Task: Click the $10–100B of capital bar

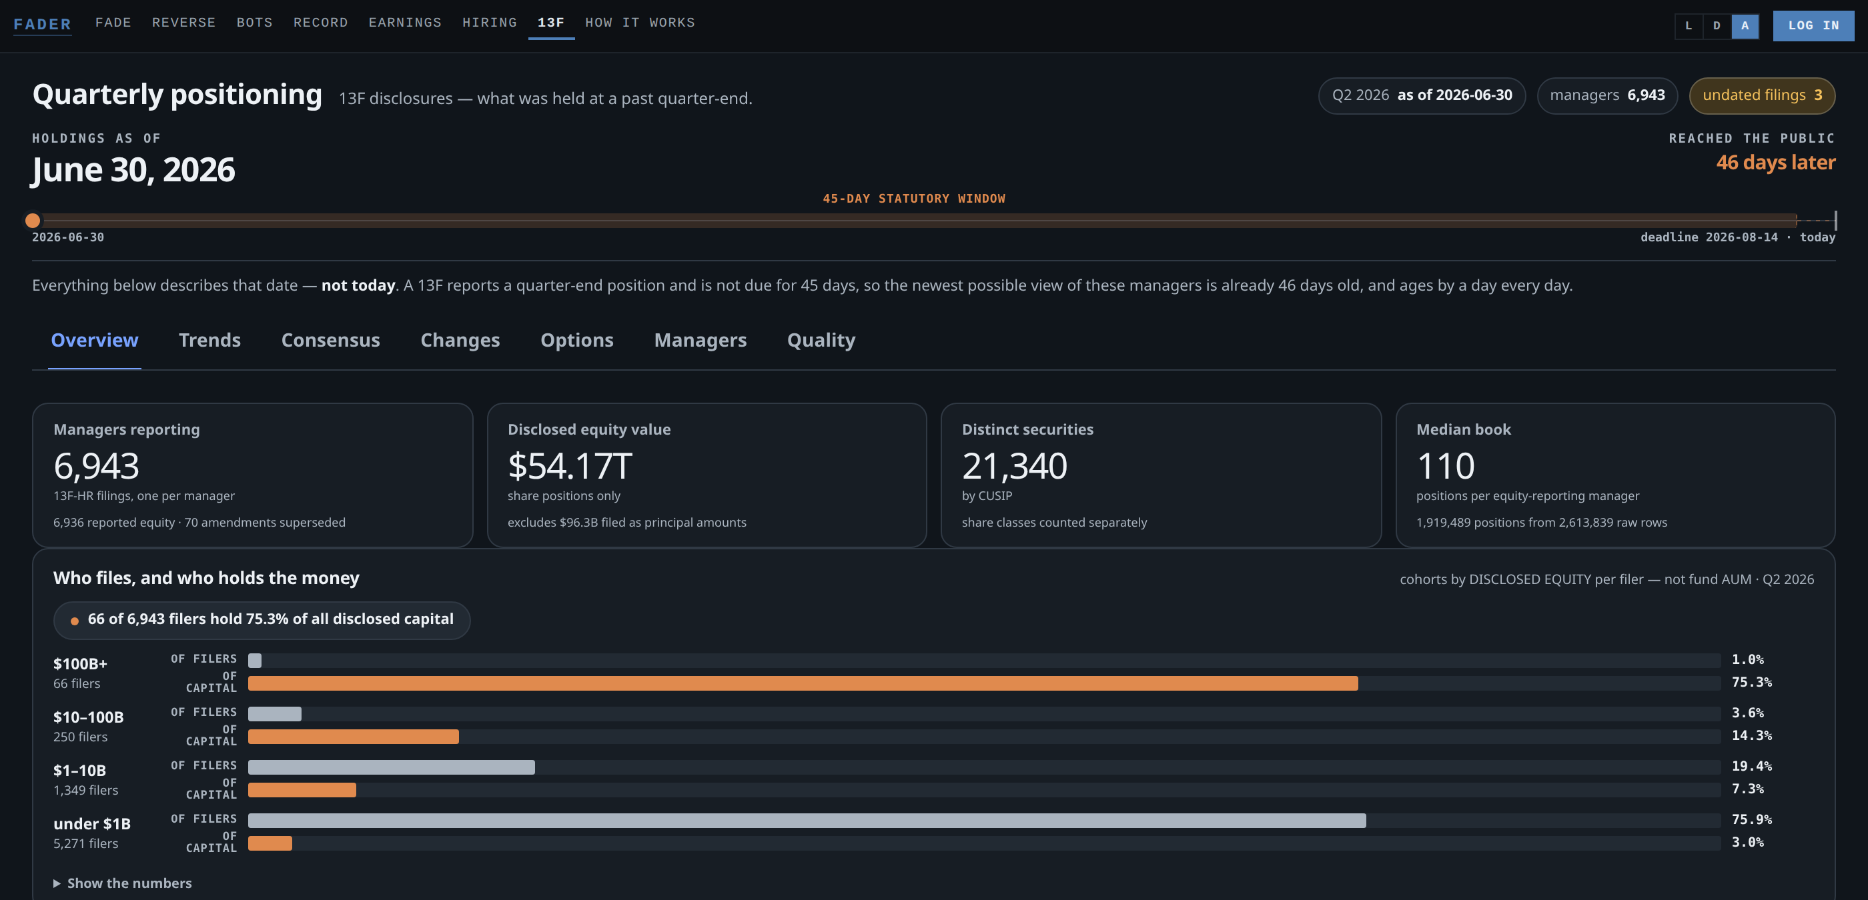Action: coord(353,736)
